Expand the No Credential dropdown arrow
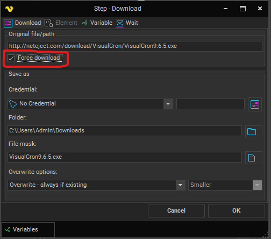The height and width of the screenshot is (239, 271). [x=168, y=104]
